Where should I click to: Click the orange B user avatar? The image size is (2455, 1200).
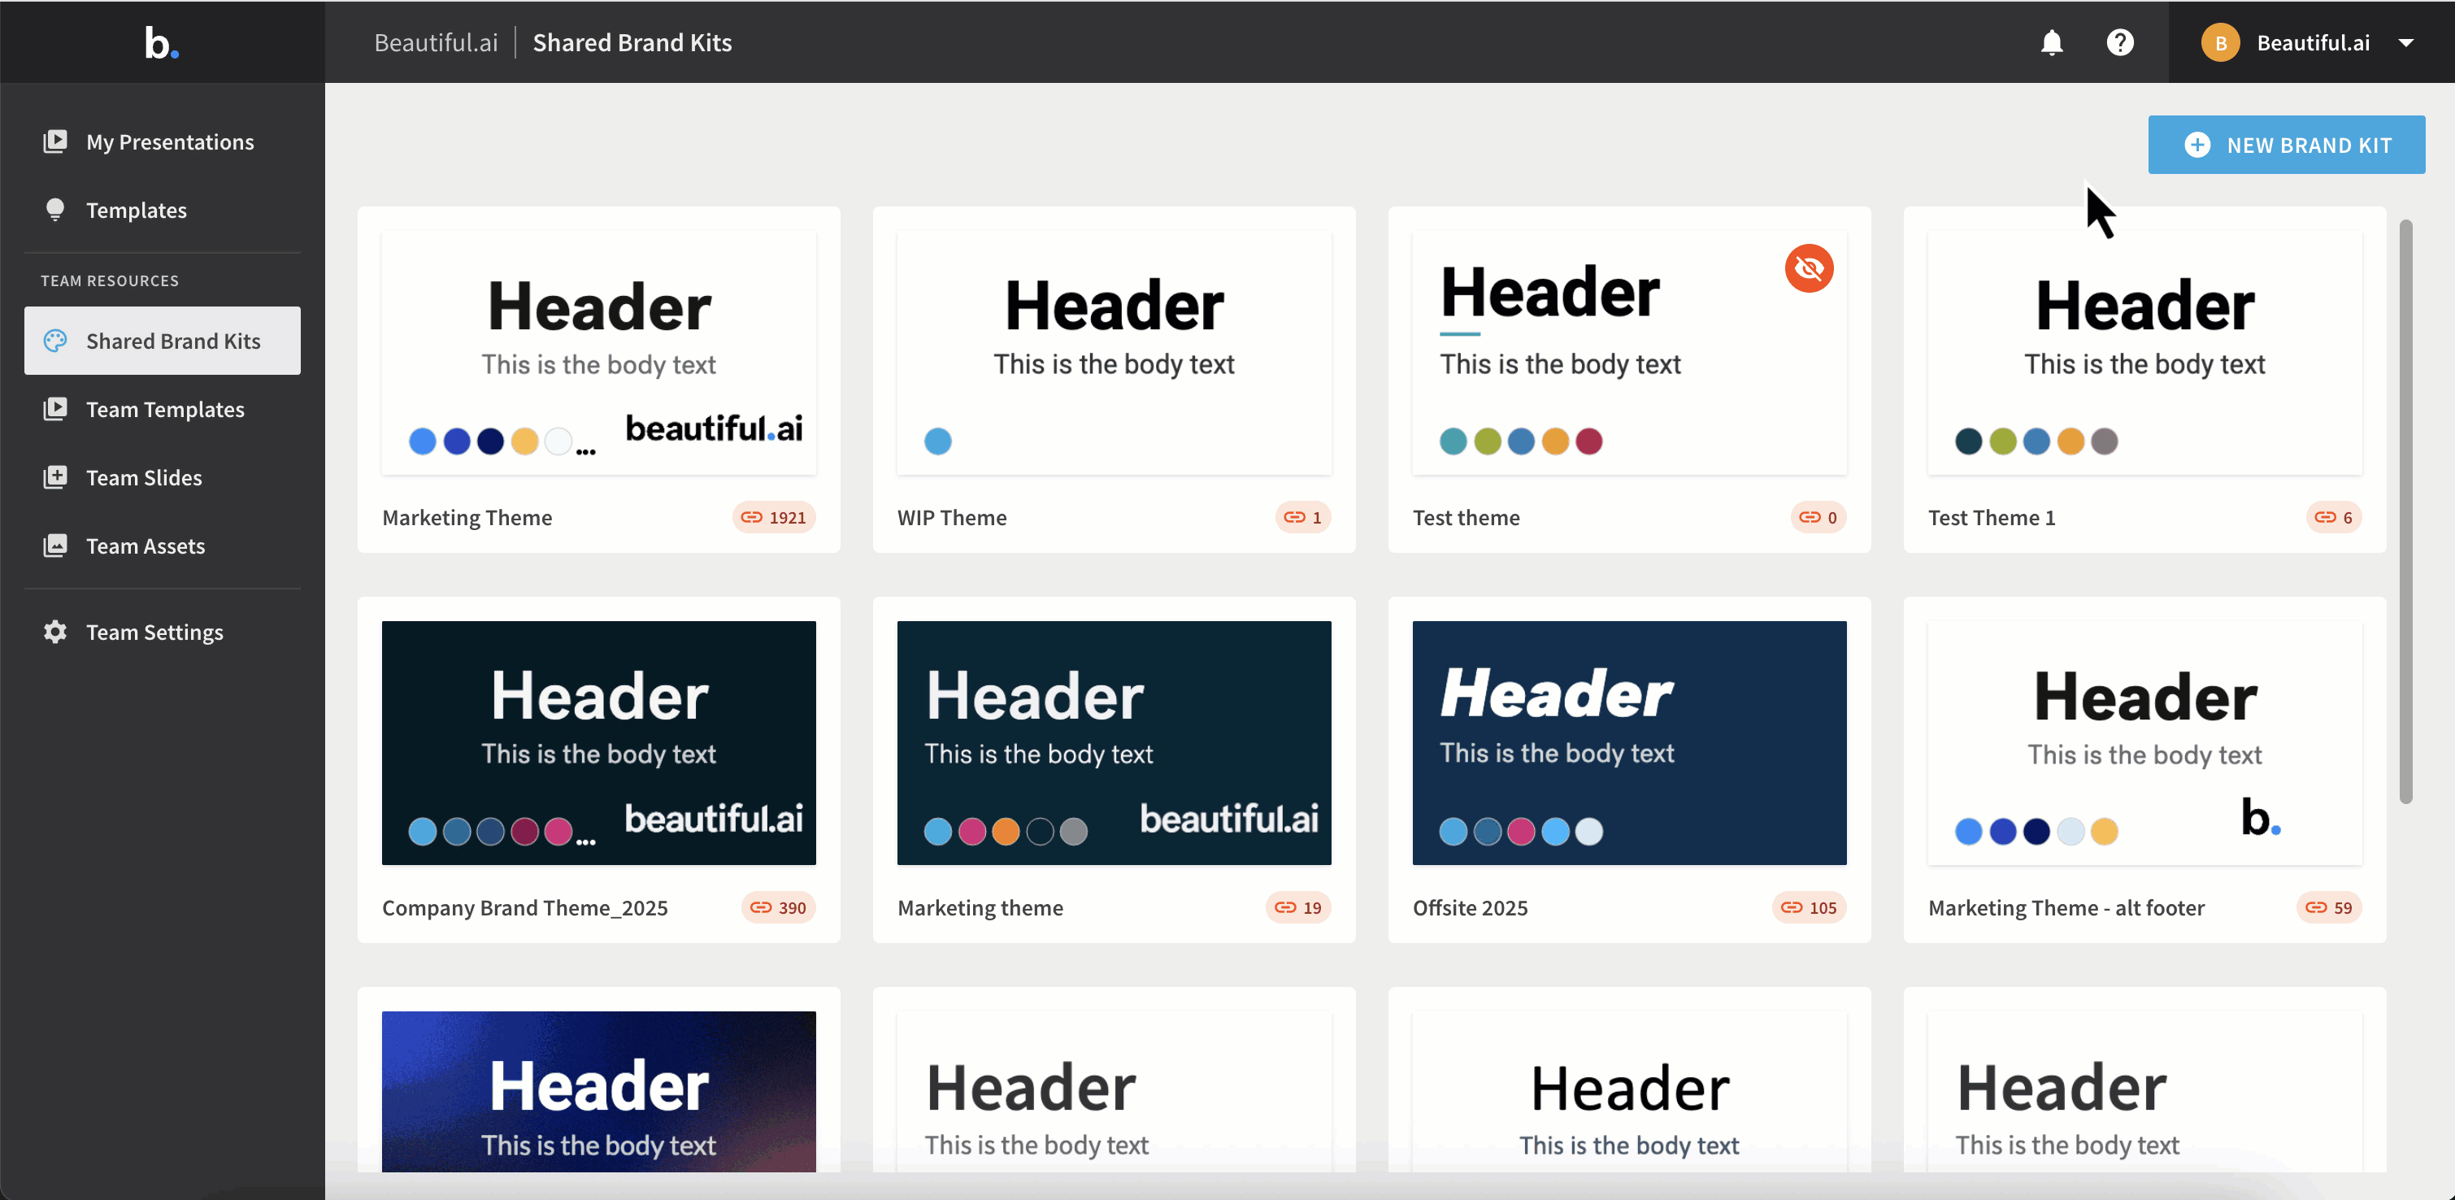(2219, 43)
